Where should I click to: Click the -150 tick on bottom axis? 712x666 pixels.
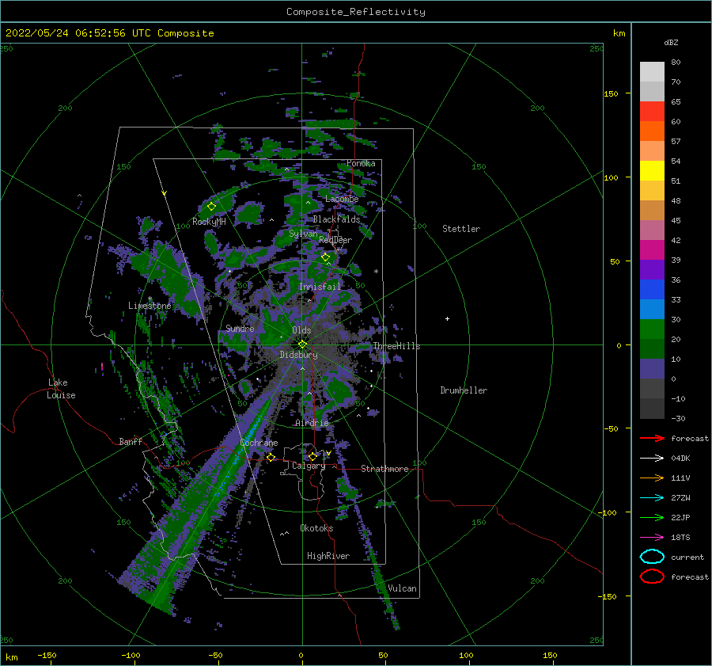(47, 656)
